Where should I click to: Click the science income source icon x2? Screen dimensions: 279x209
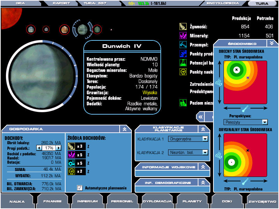click(x=71, y=171)
